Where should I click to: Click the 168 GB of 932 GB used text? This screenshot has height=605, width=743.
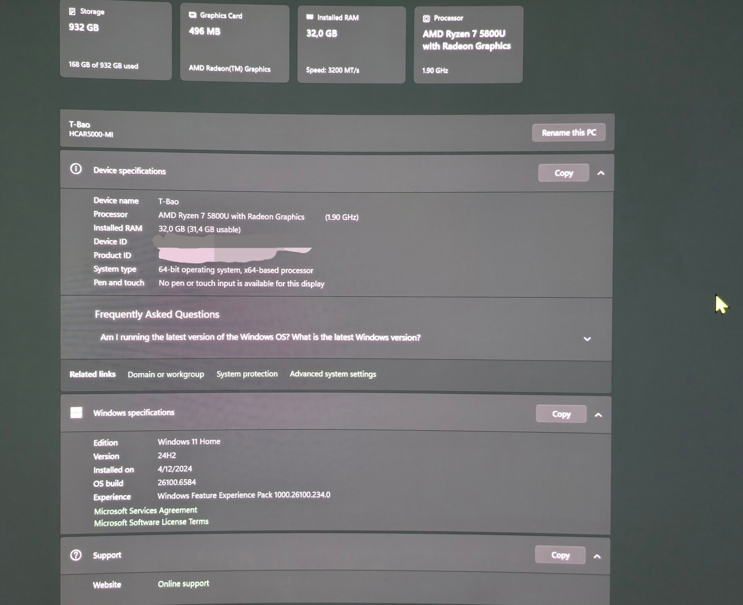point(103,65)
